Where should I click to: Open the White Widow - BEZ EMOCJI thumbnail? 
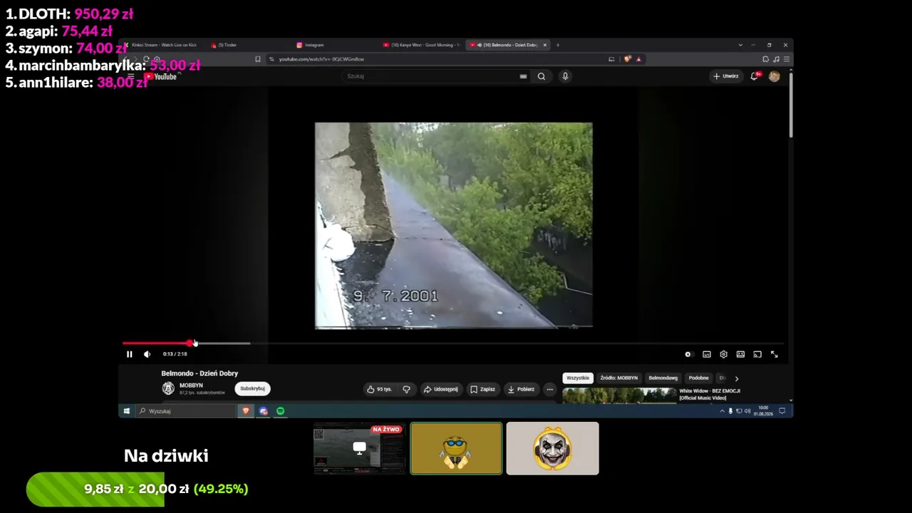[619, 395]
